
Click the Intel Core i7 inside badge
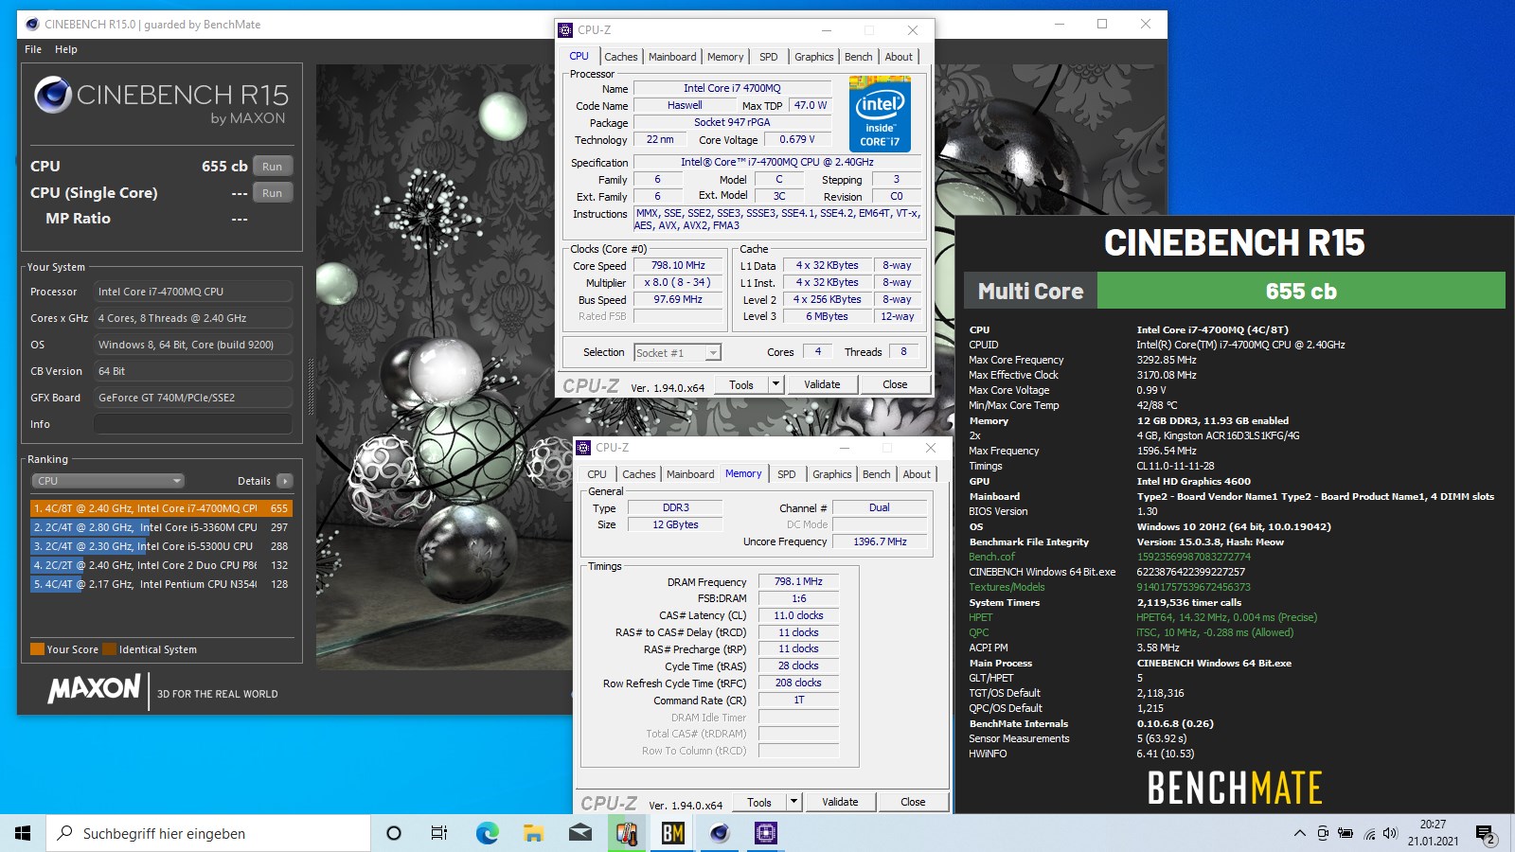(881, 115)
